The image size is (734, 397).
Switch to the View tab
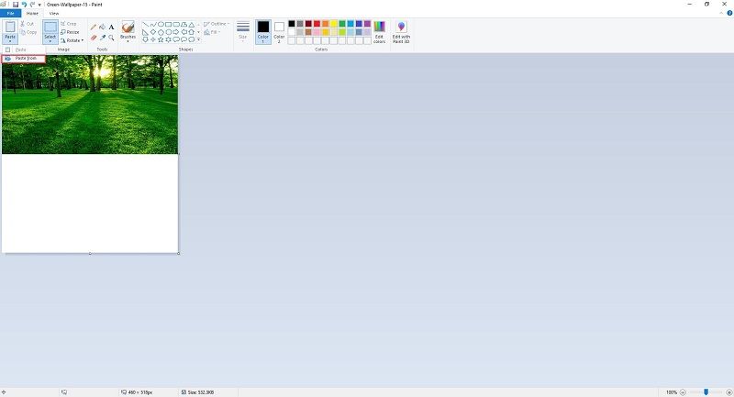pos(53,14)
